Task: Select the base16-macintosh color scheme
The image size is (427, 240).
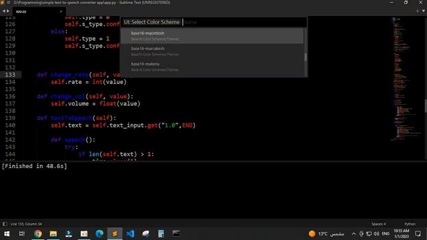Action: point(212,35)
